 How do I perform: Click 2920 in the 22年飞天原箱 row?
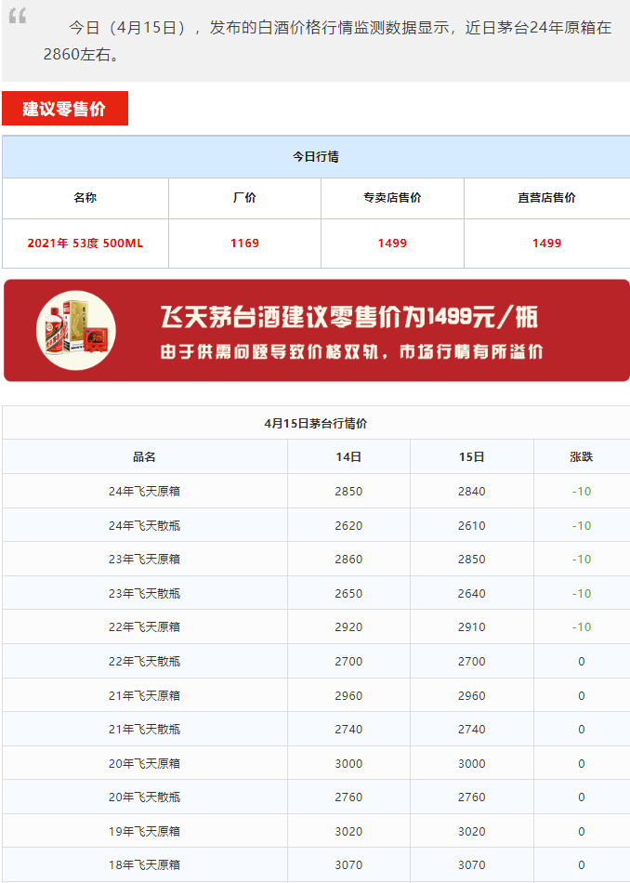pos(348,626)
